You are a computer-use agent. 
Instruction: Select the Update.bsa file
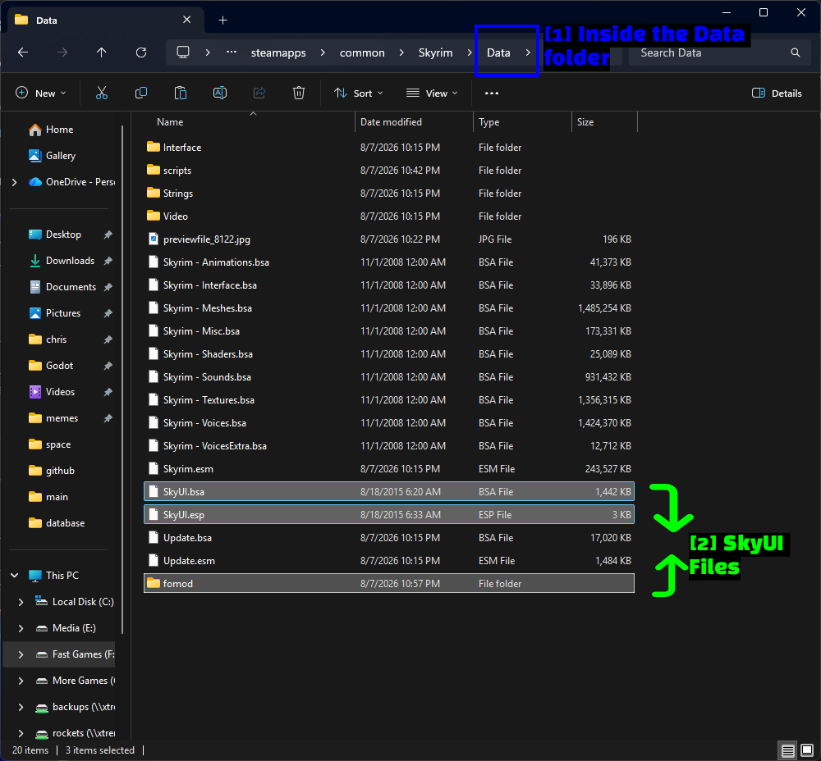pos(388,538)
